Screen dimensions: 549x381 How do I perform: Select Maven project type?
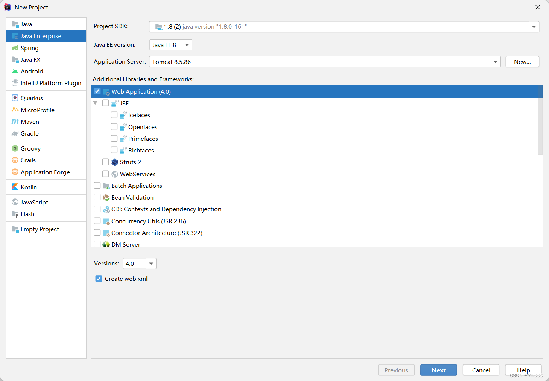[x=46, y=122]
